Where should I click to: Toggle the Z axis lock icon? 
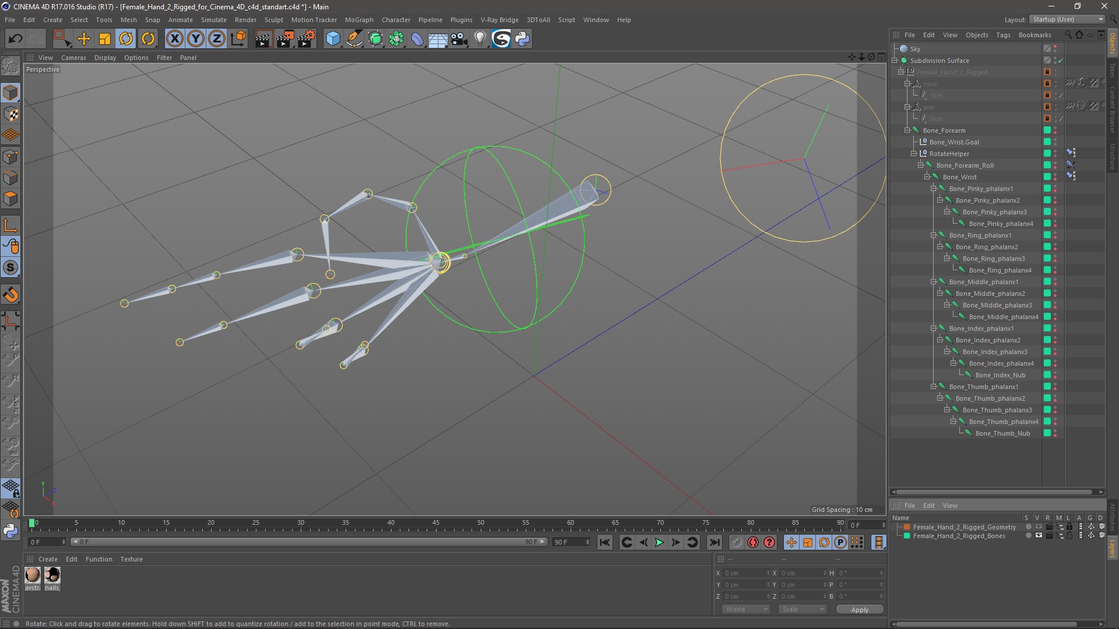[x=217, y=39]
